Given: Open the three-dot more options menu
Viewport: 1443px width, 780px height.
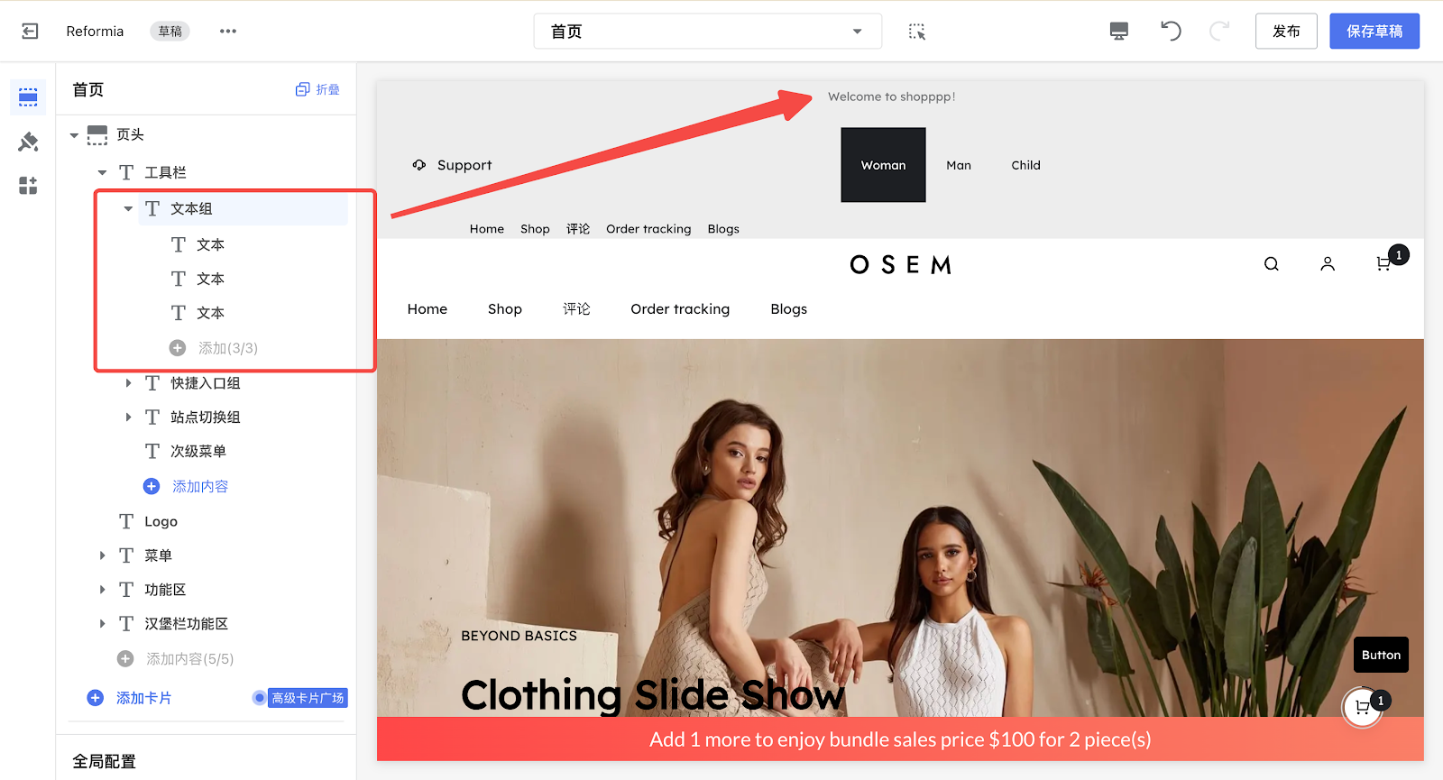Looking at the screenshot, I should tap(227, 32).
